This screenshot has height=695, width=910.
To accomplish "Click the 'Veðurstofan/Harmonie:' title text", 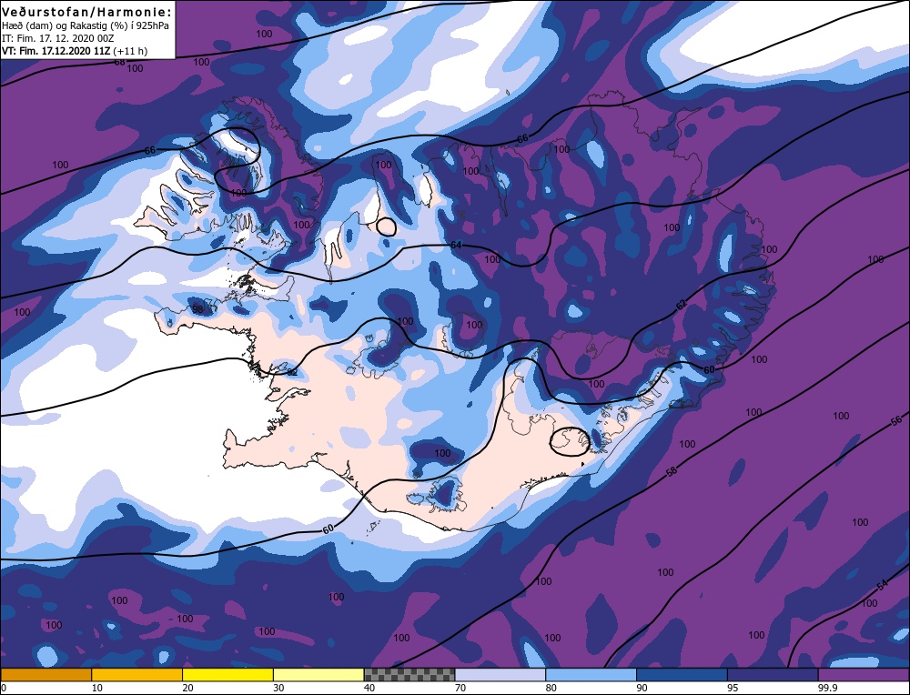I will click(87, 12).
